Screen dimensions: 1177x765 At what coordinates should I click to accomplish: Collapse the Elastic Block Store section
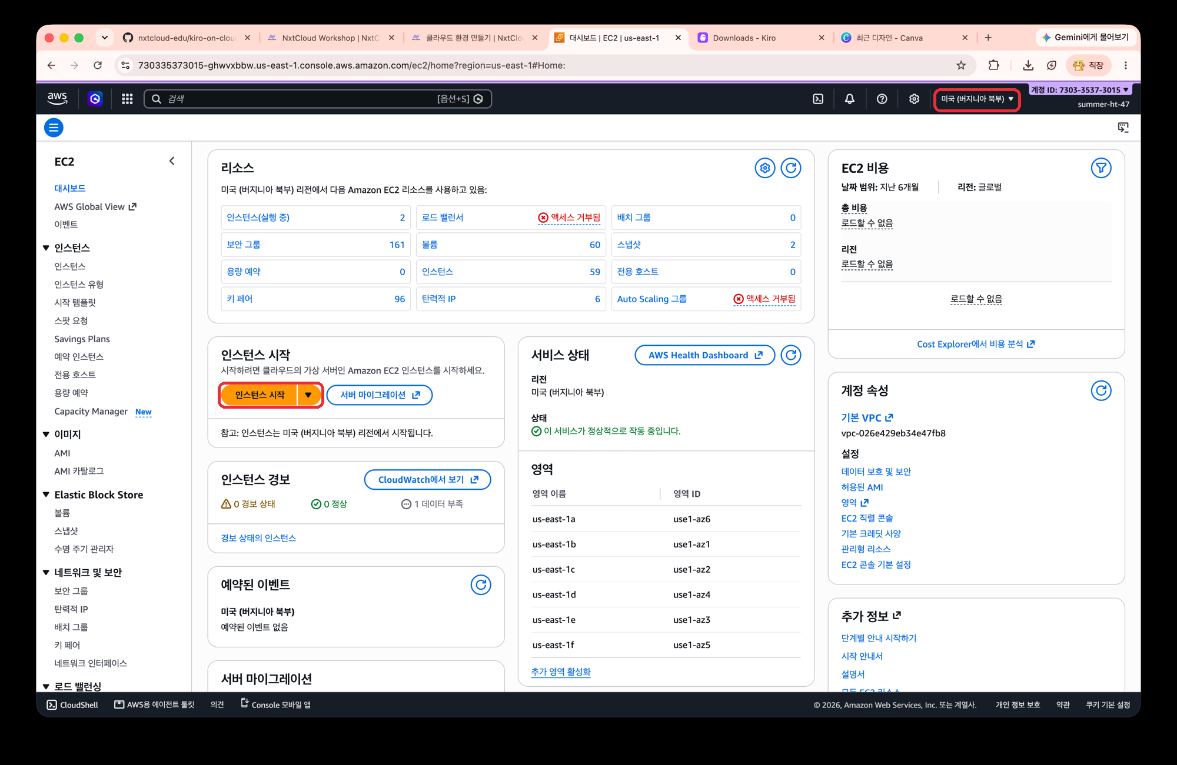(46, 495)
